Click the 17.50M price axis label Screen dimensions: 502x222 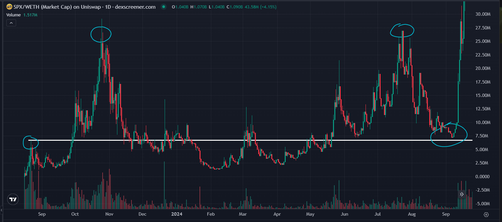point(482,82)
